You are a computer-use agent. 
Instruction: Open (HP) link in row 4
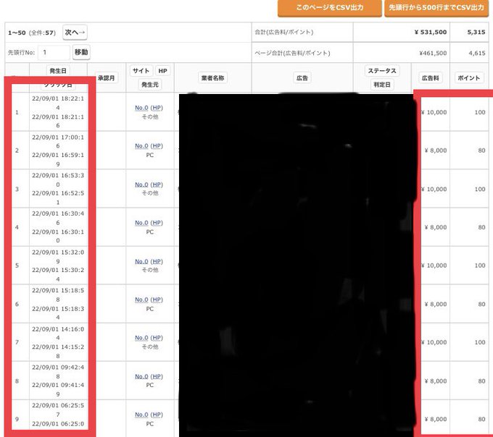[x=157, y=223]
